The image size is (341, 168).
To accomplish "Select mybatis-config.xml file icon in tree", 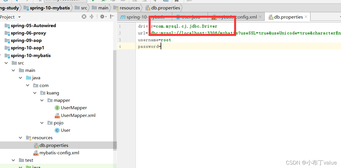I will (x=36, y=153).
